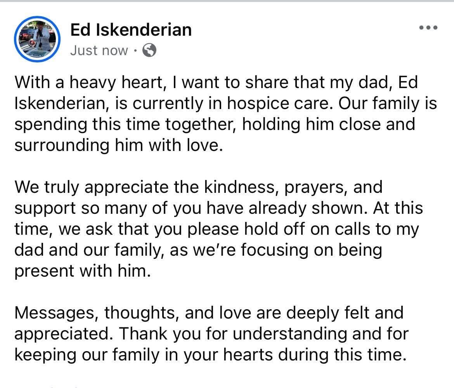Click the line "support so many of you"
Viewport: 454px width, 388px height.
point(218,208)
